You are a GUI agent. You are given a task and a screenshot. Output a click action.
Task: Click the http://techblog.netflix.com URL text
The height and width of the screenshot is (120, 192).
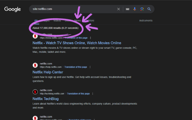pyautogui.click(x=52, y=94)
